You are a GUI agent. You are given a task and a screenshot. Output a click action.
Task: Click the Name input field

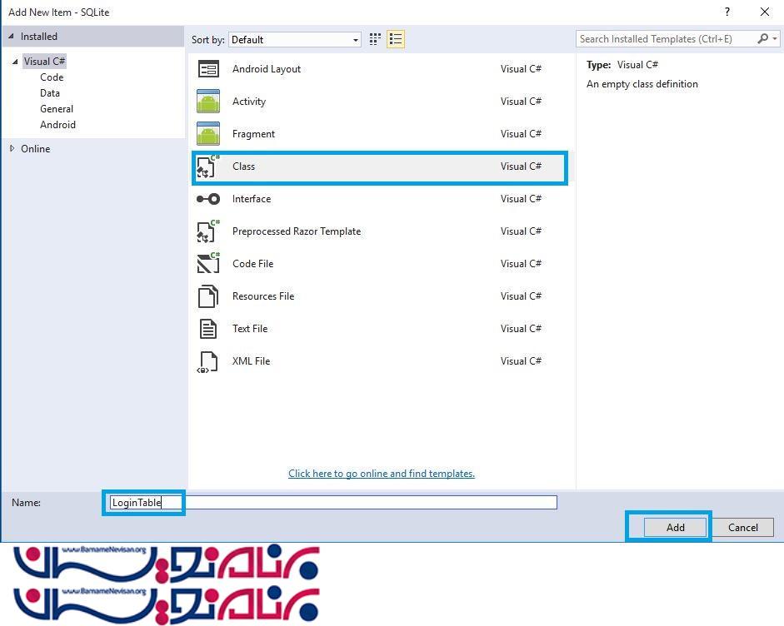(x=333, y=502)
